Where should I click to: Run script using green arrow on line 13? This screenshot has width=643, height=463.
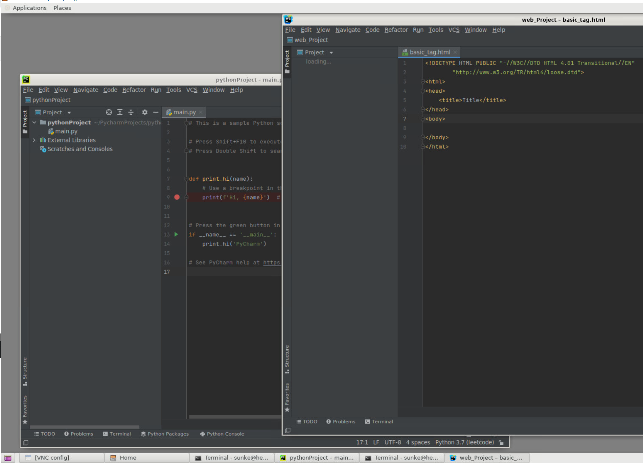176,234
